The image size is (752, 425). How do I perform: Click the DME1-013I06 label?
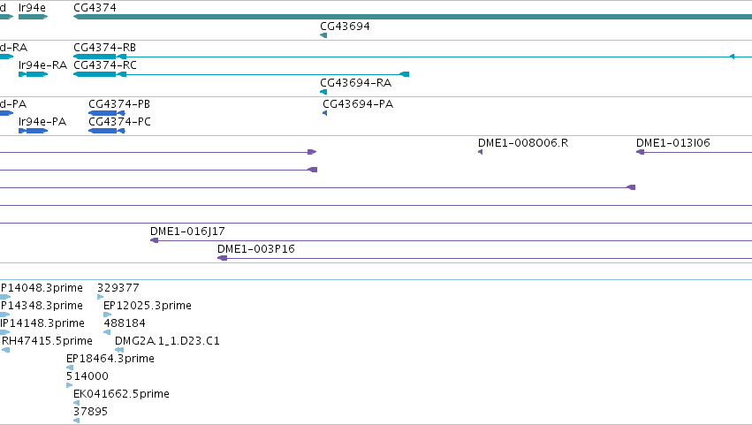[672, 143]
